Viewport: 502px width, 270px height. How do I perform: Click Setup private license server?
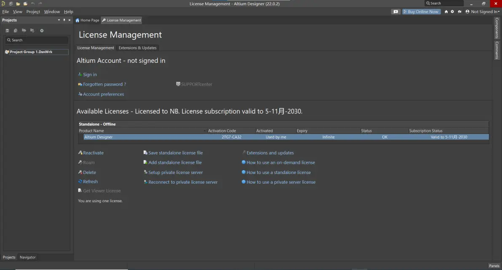pyautogui.click(x=176, y=172)
